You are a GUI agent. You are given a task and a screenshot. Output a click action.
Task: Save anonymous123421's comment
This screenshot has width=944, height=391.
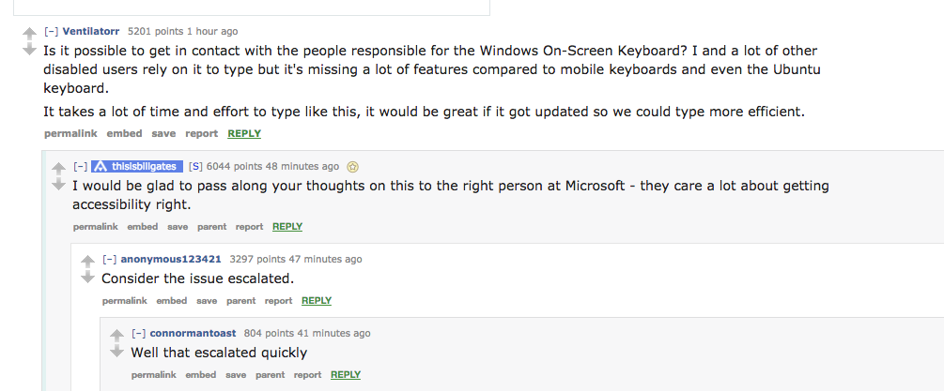pyautogui.click(x=207, y=300)
